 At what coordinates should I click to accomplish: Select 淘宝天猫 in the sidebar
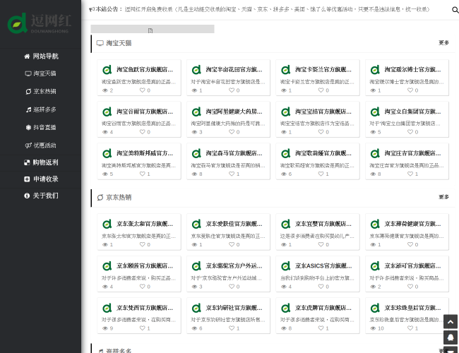pyautogui.click(x=40, y=73)
